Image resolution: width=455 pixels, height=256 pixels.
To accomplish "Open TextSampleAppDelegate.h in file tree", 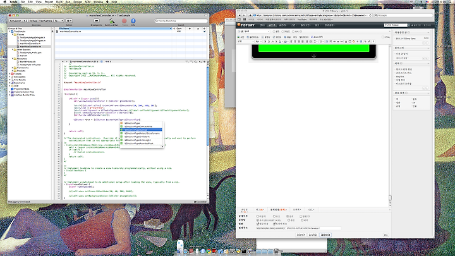I will coord(32,37).
